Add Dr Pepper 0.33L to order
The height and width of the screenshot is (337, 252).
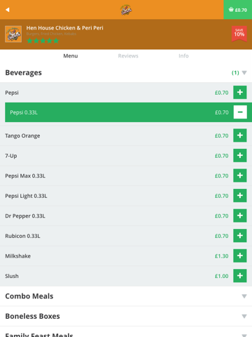point(240,216)
